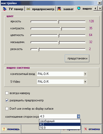The image size is (103, 134).
Task: Click the question mark help icon
Action: click(4, 129)
